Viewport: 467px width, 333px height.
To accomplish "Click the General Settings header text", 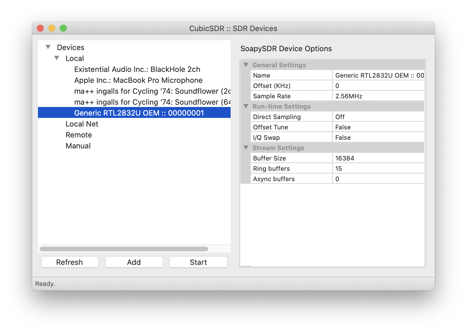I will (x=279, y=65).
